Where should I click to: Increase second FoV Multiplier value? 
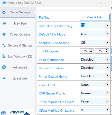tap(106, 50)
